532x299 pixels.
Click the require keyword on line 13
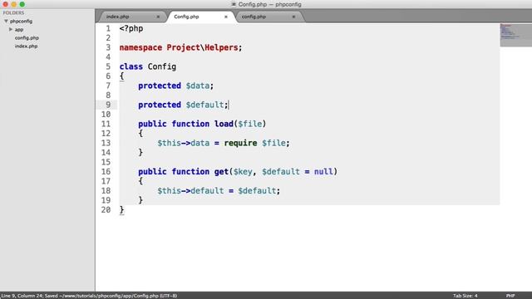(240, 143)
